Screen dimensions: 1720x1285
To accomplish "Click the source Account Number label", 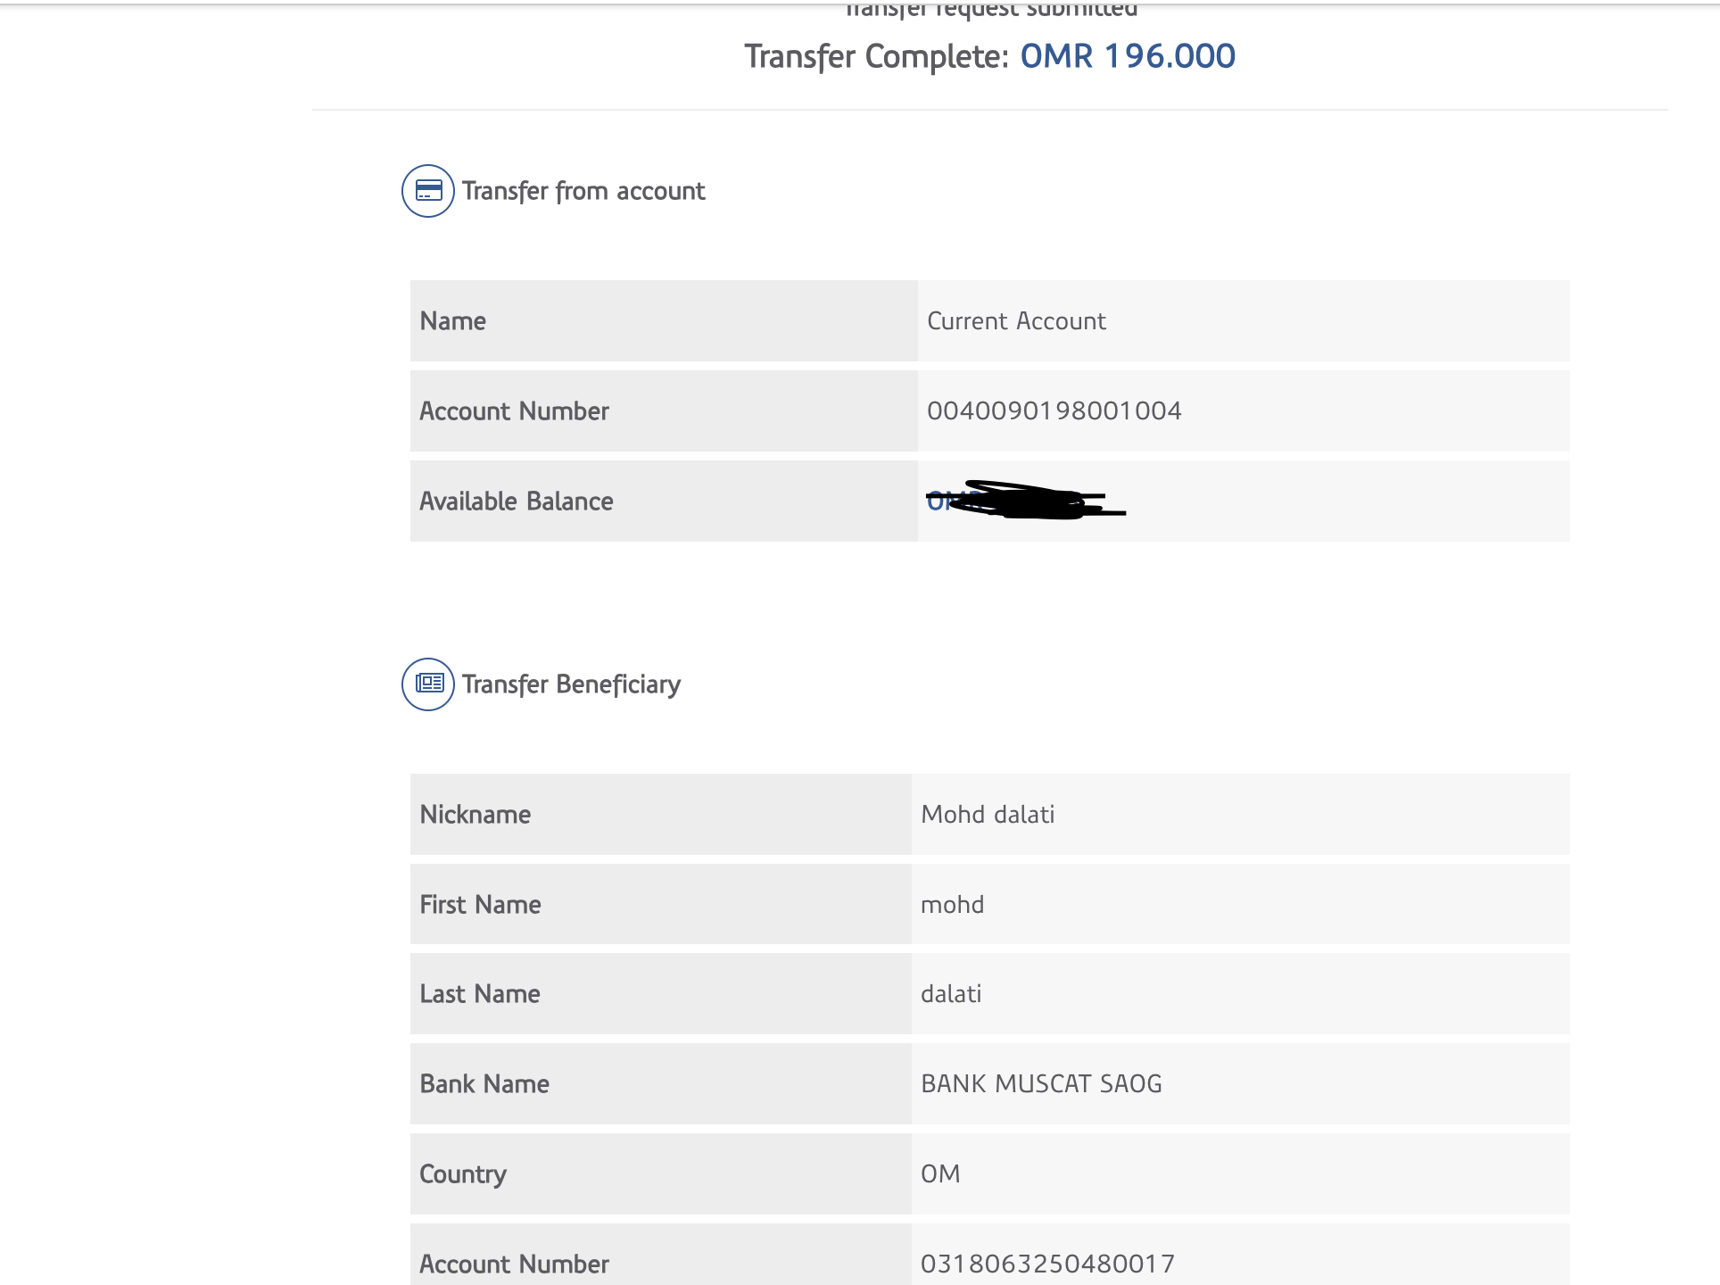I will (x=514, y=411).
